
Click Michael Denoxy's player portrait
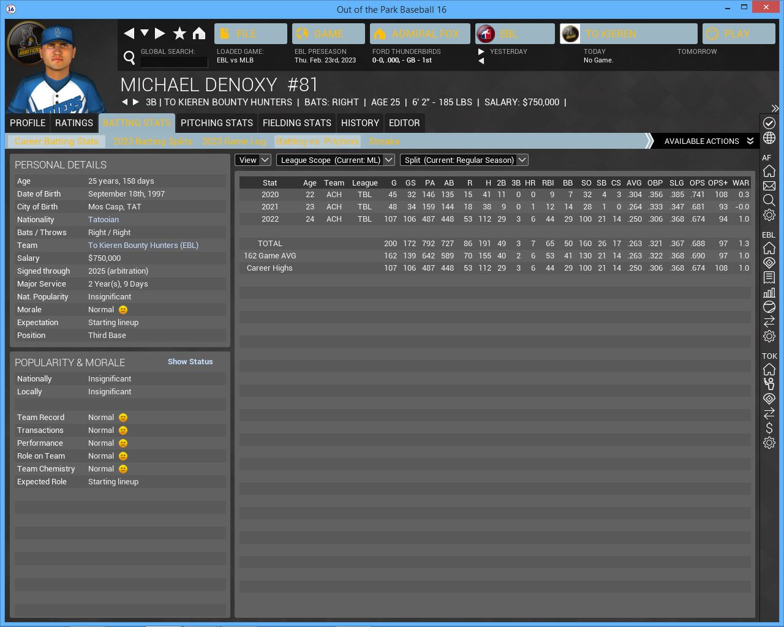click(58, 67)
